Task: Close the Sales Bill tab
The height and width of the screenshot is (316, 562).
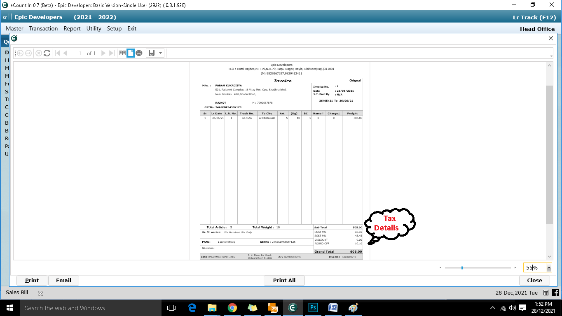Action: pyautogui.click(x=40, y=294)
